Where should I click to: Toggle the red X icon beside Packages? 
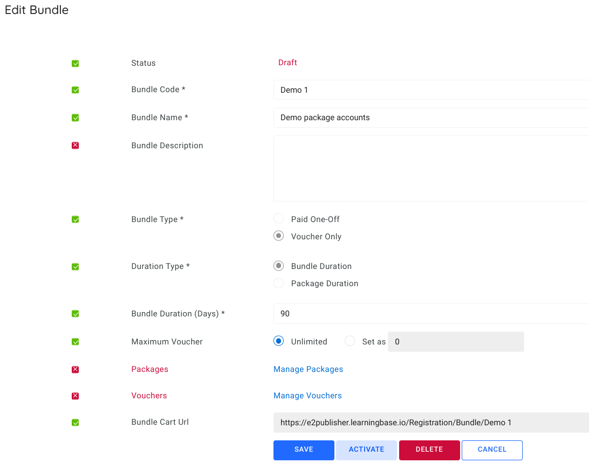tap(75, 369)
